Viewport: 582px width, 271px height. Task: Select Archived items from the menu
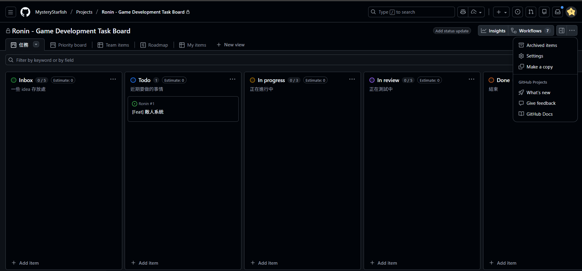pyautogui.click(x=541, y=45)
